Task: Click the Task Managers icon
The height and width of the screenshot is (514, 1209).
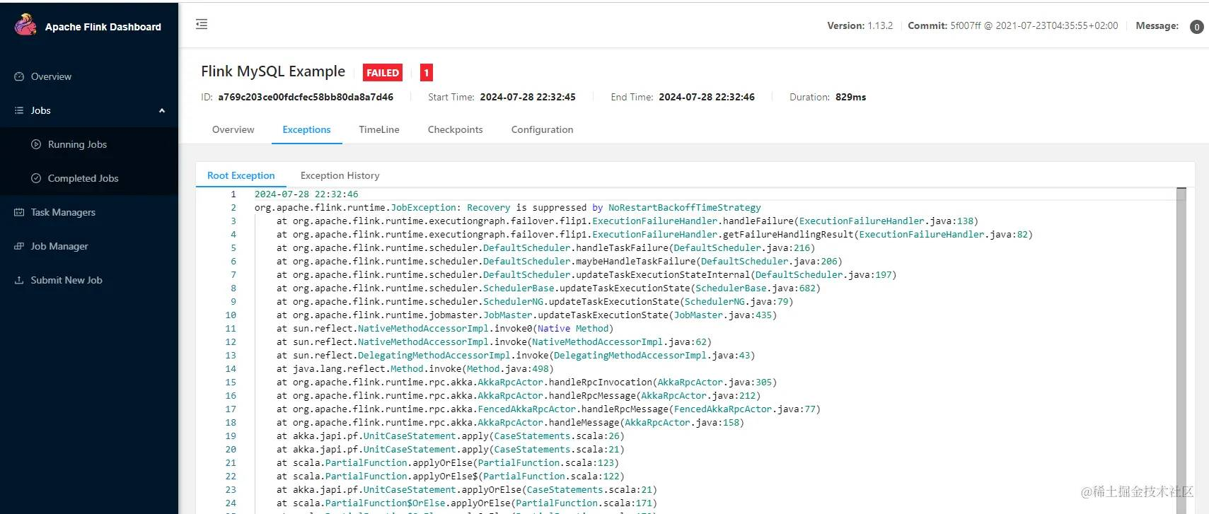Action: click(x=19, y=212)
